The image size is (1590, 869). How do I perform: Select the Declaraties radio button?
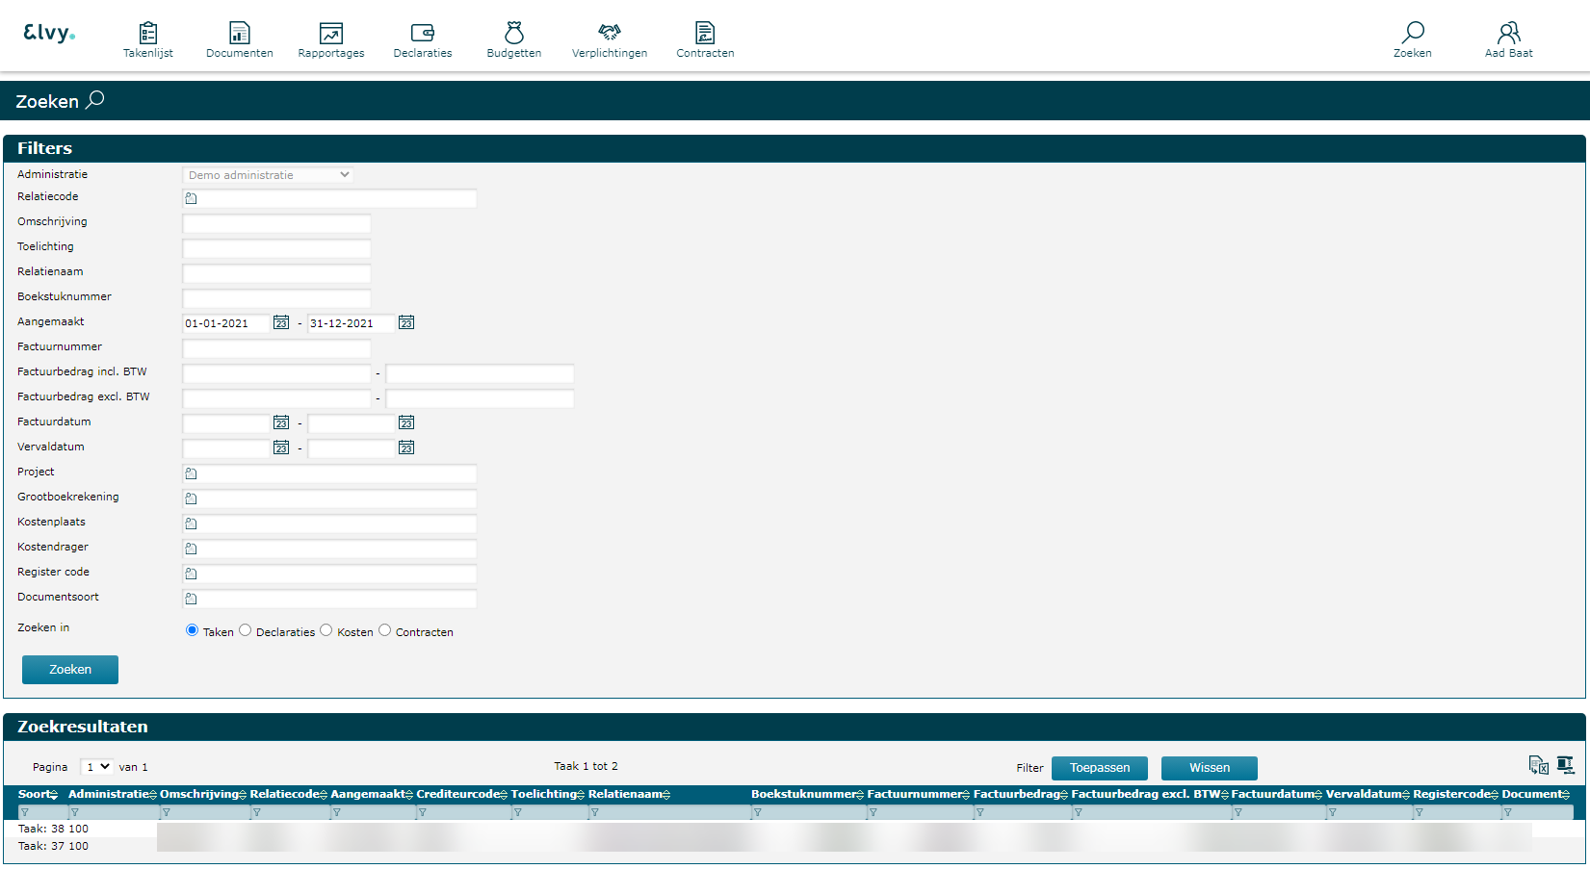point(246,630)
